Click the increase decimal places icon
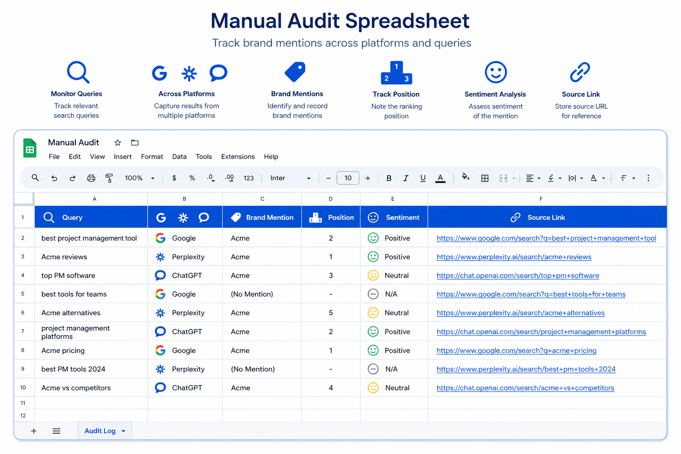Screen dimensions: 681x454 point(229,178)
